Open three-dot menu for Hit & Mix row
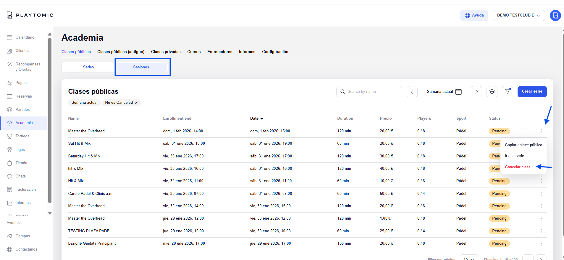Viewport: 564px width, 260px height. click(541, 181)
